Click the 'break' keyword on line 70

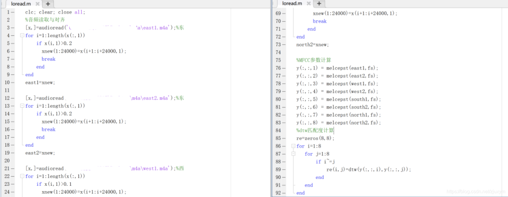click(320, 21)
